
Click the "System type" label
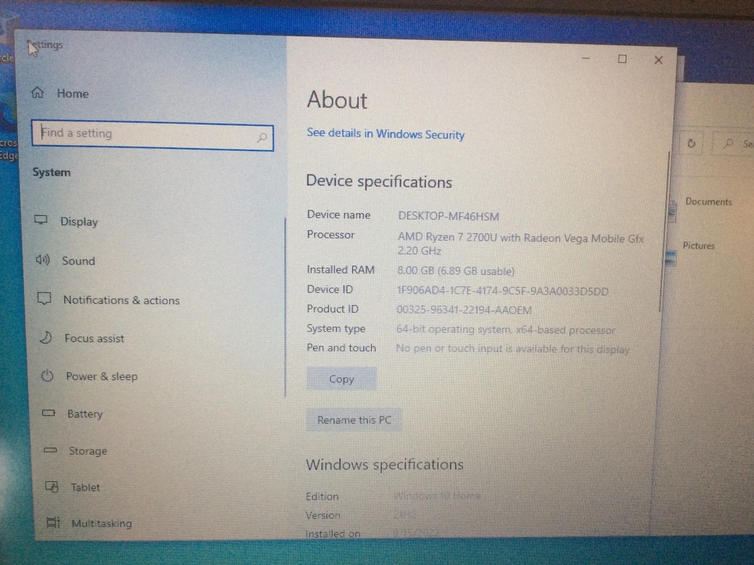tap(336, 329)
